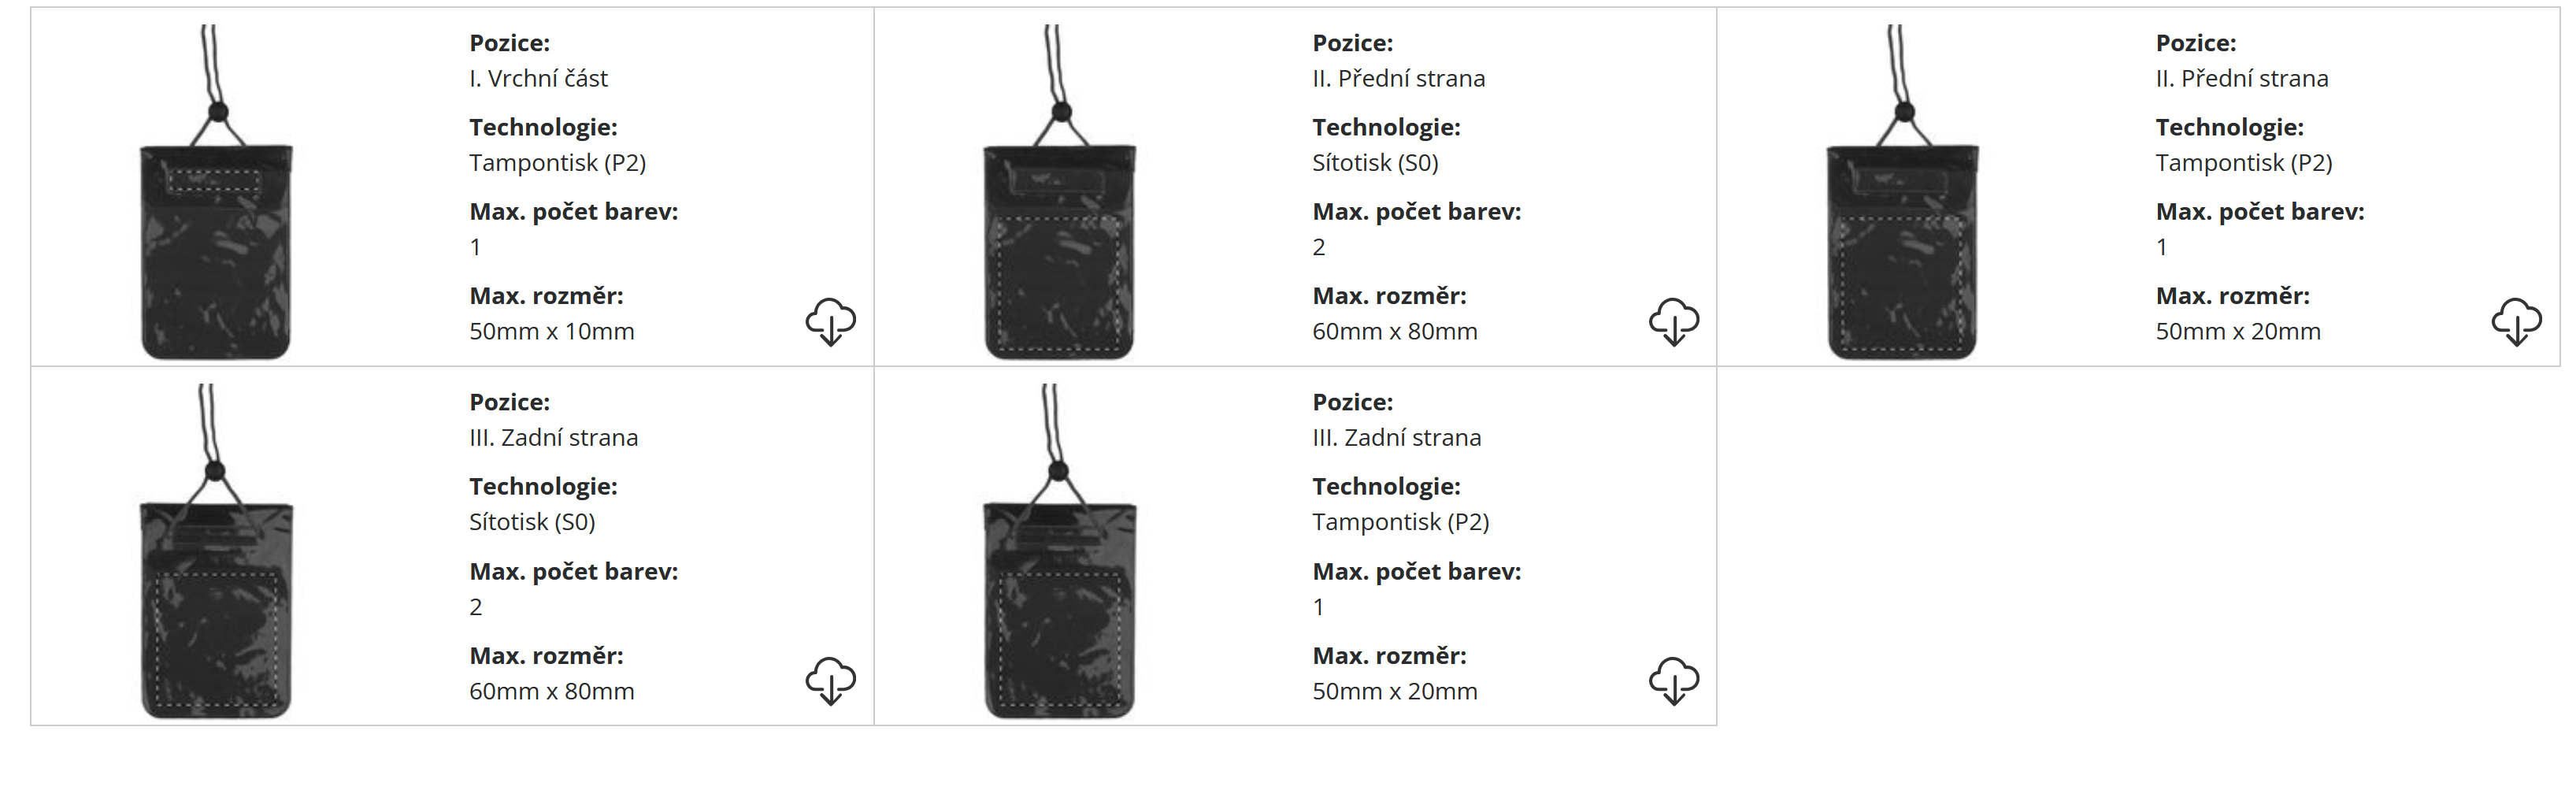
Task: Download the Zadní strana Tampontisk template
Action: coord(1673,680)
